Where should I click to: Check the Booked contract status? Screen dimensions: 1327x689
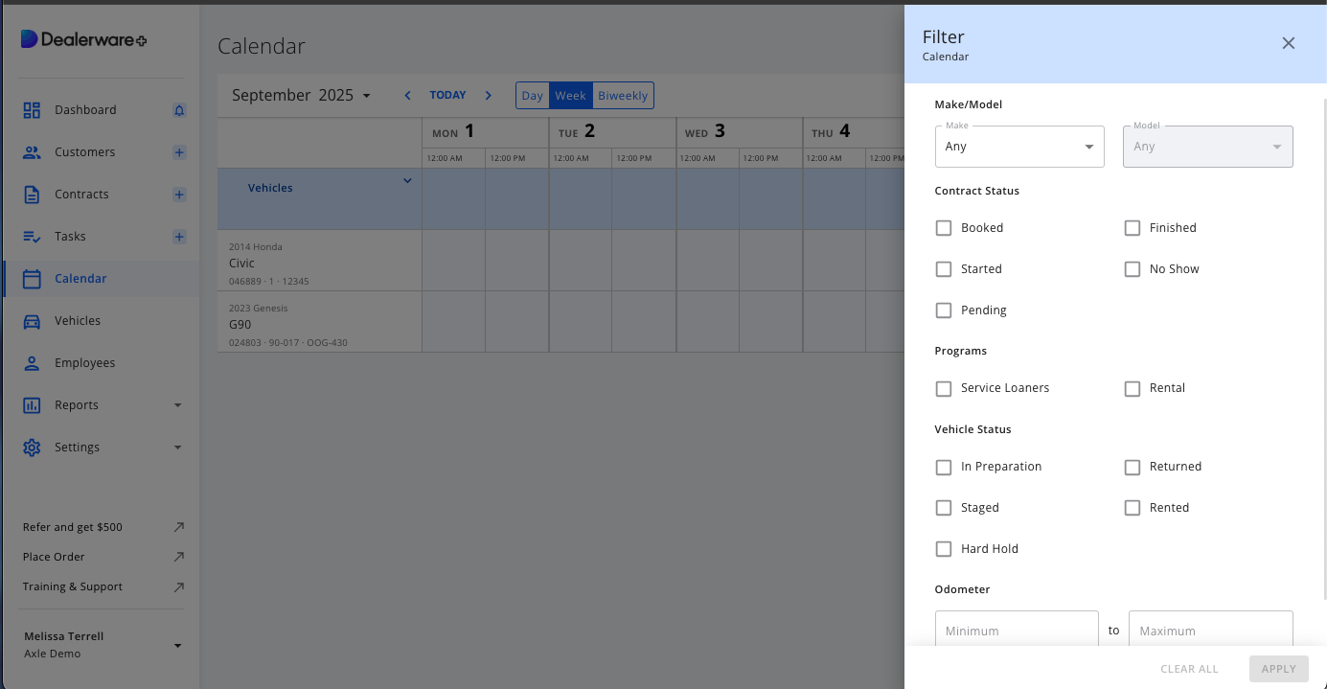[944, 228]
